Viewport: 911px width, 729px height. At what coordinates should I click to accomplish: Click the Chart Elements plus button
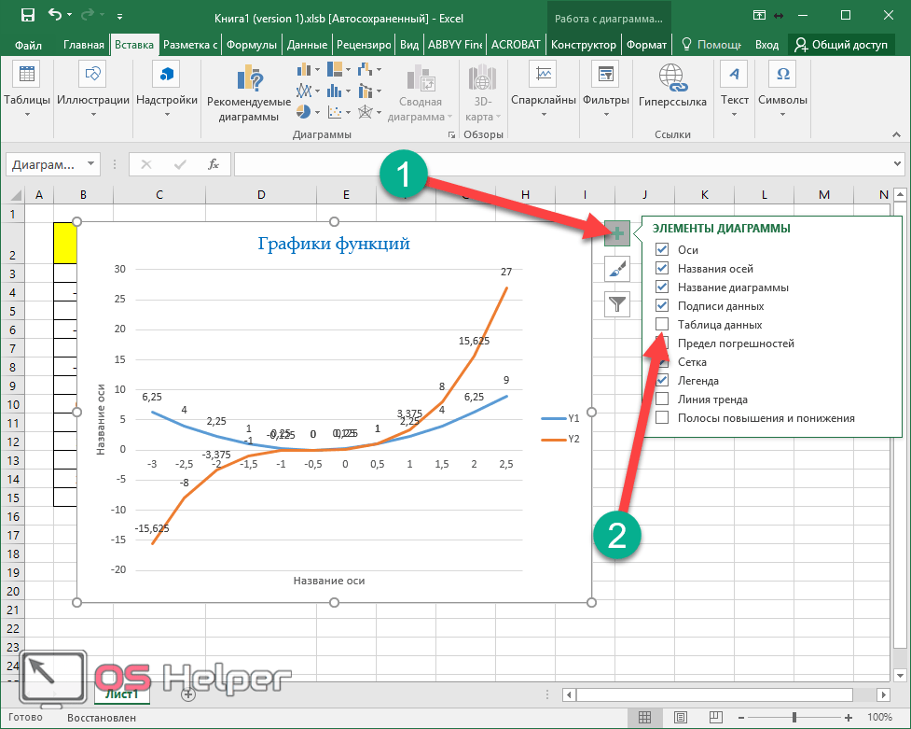[617, 235]
